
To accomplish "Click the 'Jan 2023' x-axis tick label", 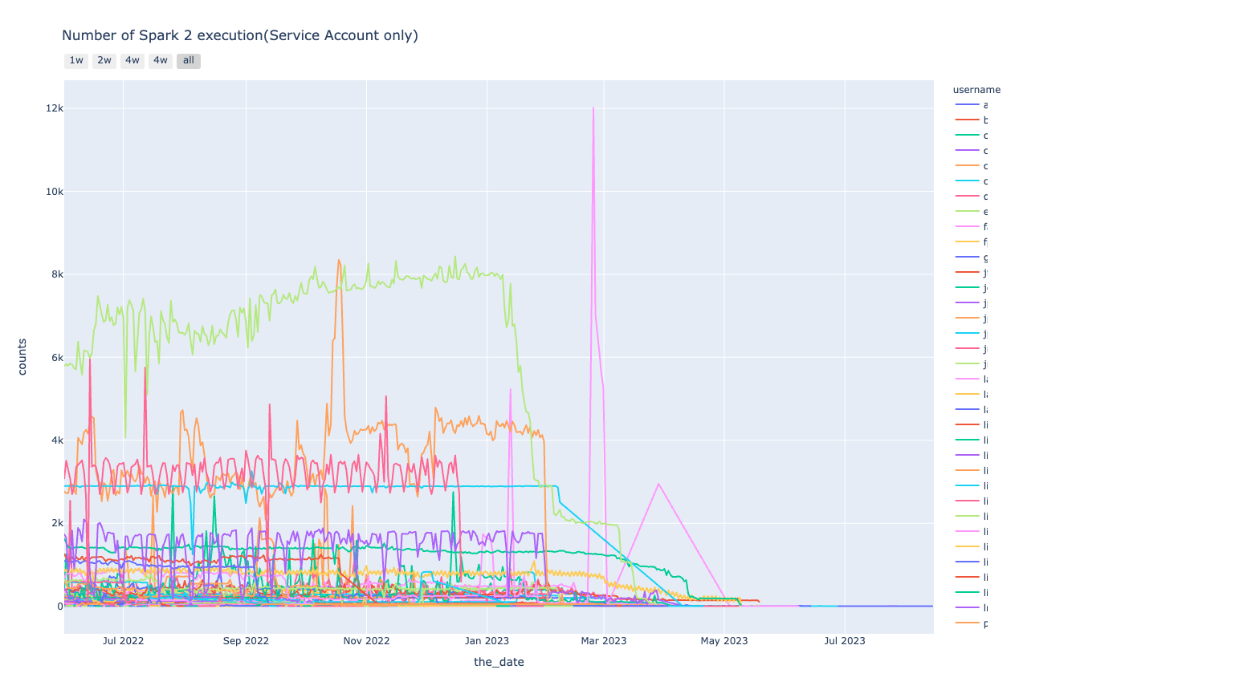I will pyautogui.click(x=487, y=641).
